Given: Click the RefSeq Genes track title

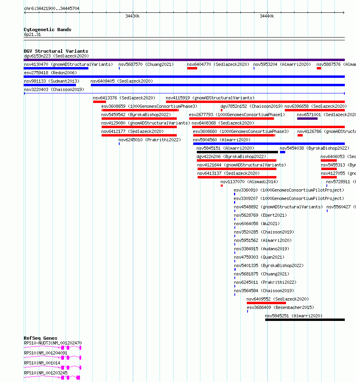Looking at the screenshot, I should tap(40, 338).
